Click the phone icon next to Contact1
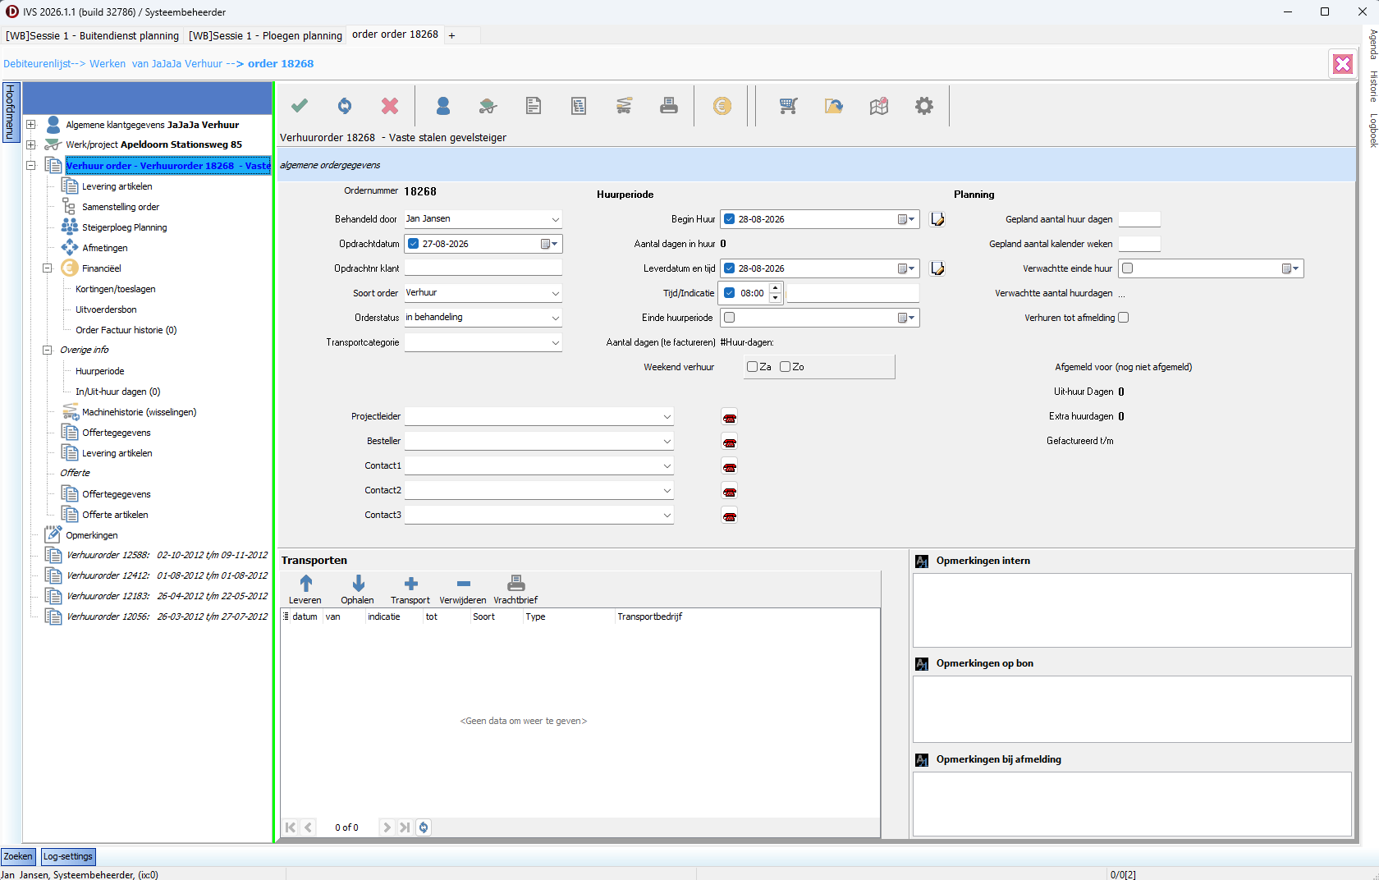The height and width of the screenshot is (880, 1379). [729, 466]
